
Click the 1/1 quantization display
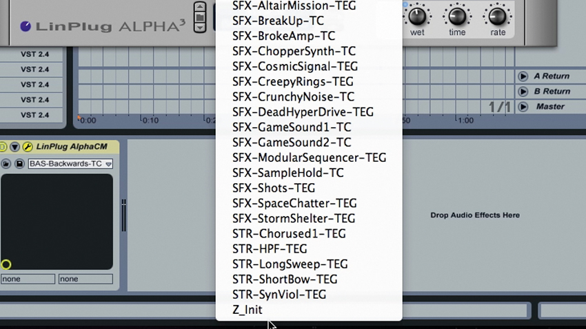click(500, 107)
